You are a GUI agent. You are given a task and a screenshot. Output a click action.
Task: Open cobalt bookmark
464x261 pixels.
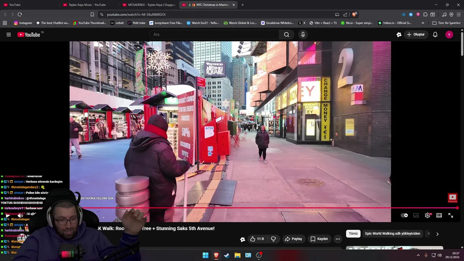click(117, 23)
